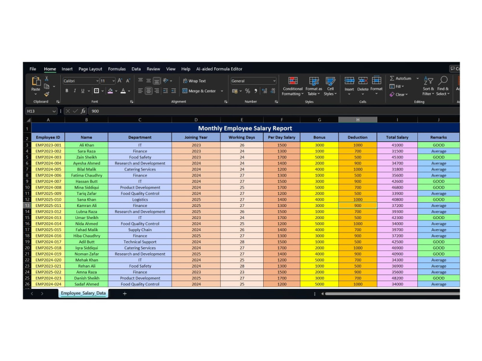Click the Cut scissors icon
This screenshot has width=482, height=361.
click(x=47, y=78)
